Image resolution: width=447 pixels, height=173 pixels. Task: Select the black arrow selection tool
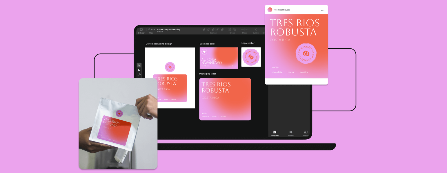[139, 65]
